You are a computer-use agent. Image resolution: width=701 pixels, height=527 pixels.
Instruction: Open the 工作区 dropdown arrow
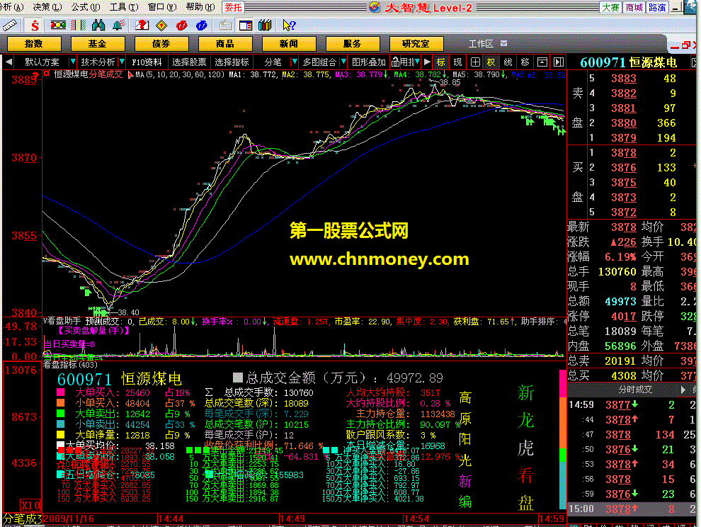click(x=504, y=43)
